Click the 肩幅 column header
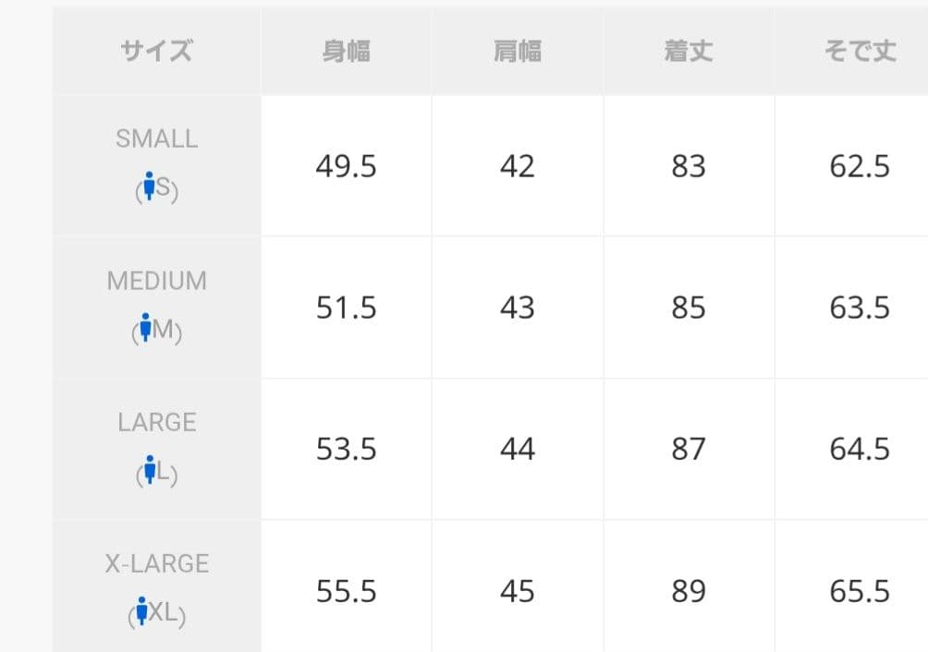 click(x=517, y=51)
